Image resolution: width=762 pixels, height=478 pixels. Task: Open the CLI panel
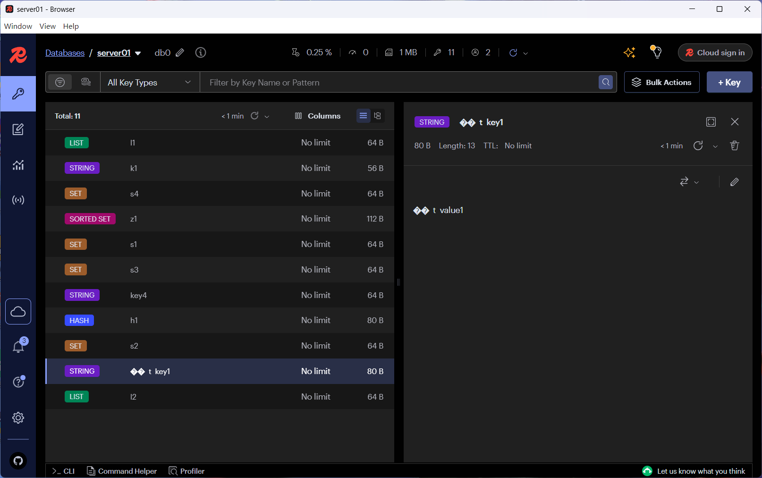point(63,471)
